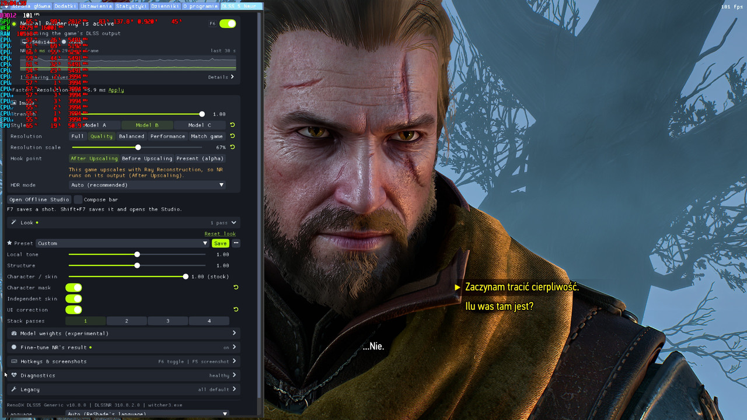Set Stack passes to 3
747x420 pixels.
pyautogui.click(x=167, y=321)
